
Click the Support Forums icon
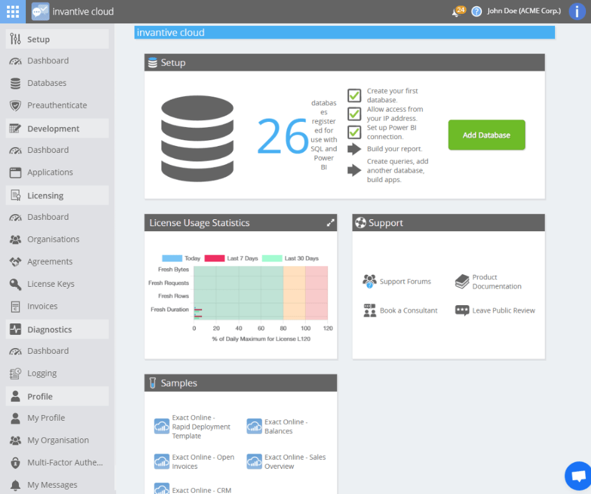click(x=369, y=281)
